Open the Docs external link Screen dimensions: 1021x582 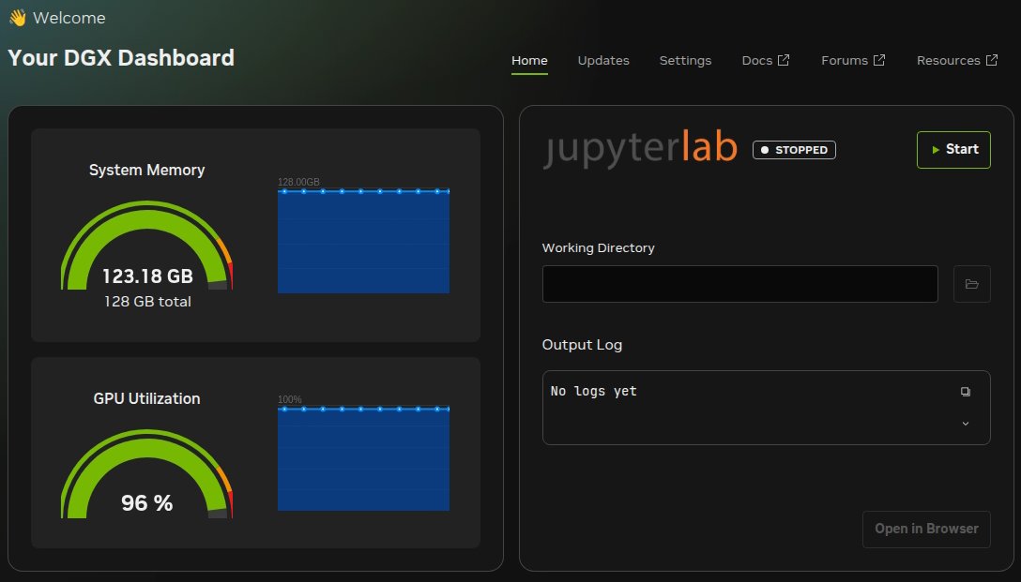point(766,61)
